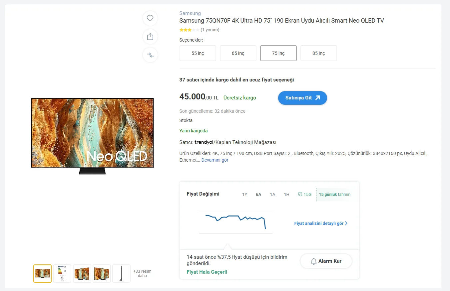Click Son güncelleme: 32 dakika önce text
This screenshot has width=450, height=291.
click(x=213, y=111)
